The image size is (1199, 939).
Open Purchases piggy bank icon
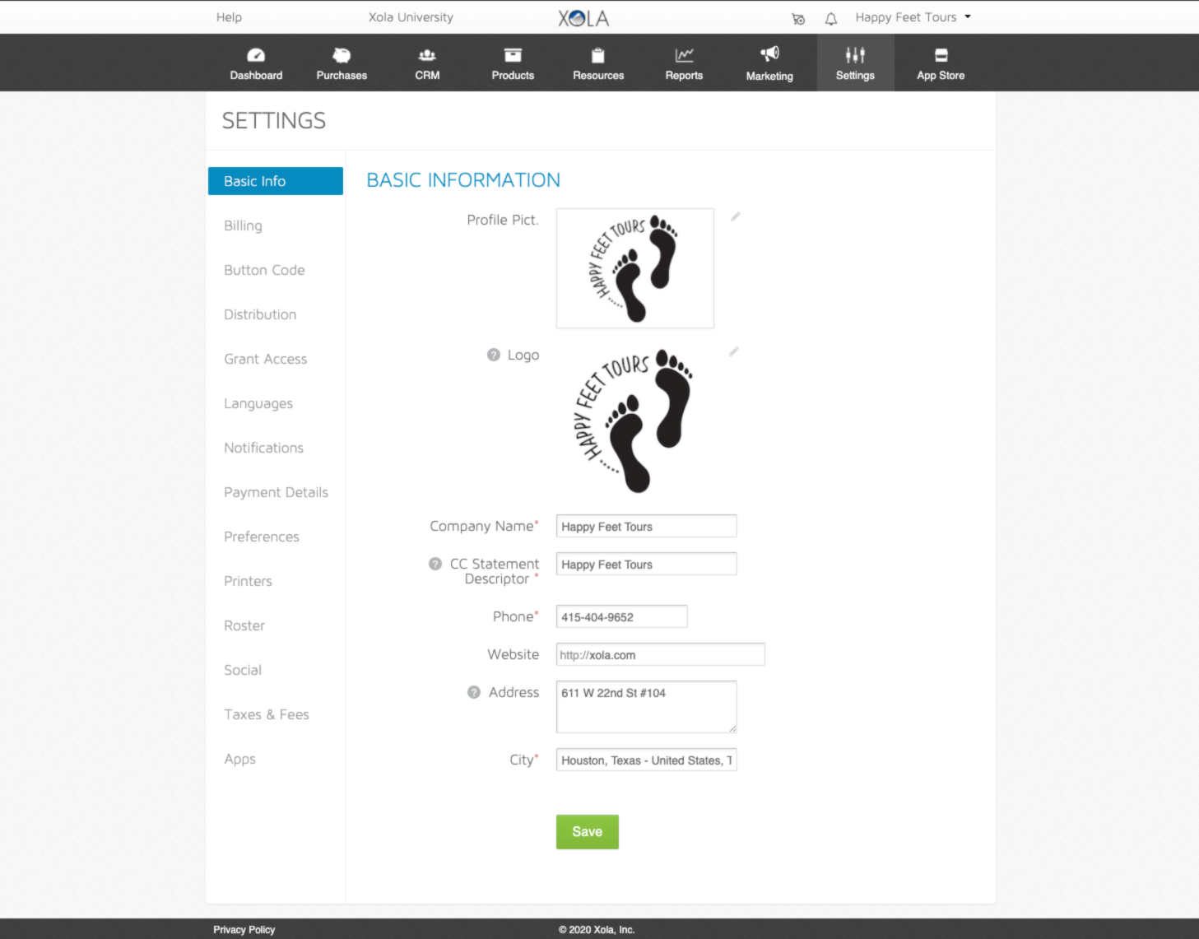click(x=342, y=55)
